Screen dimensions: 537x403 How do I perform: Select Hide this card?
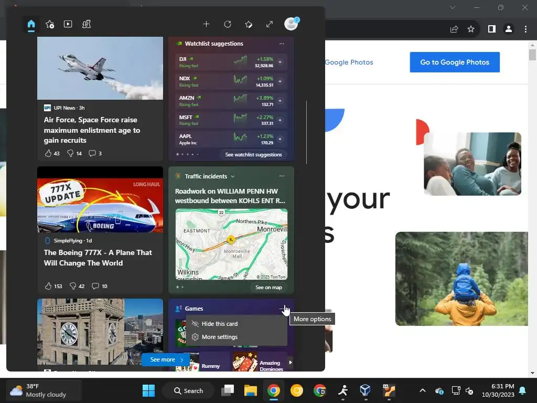click(x=237, y=324)
